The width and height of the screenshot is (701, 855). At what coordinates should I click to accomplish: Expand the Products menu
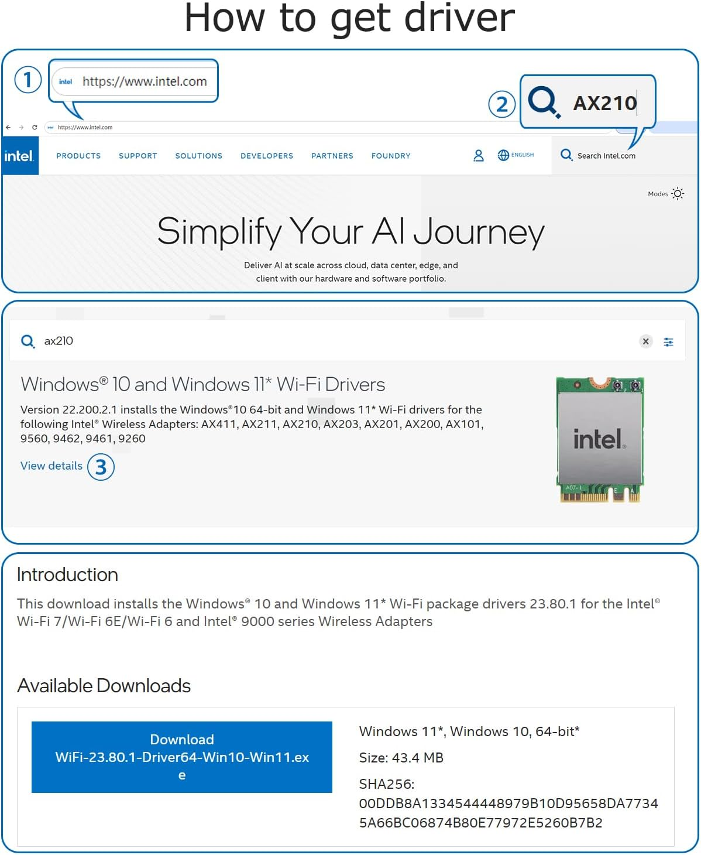pos(78,156)
